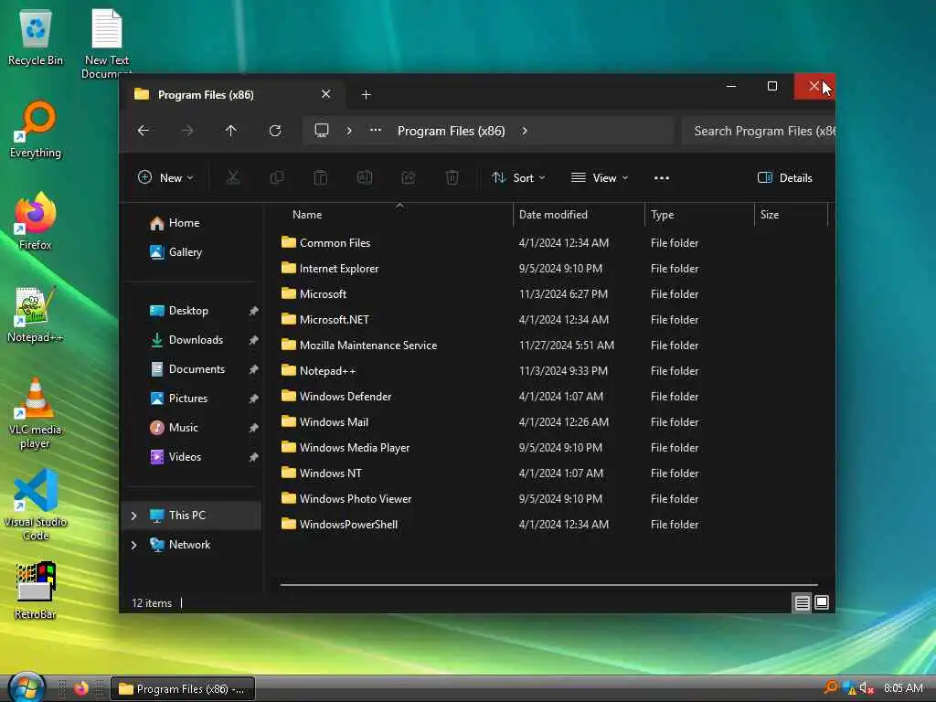Image resolution: width=936 pixels, height=702 pixels.
Task: Click the PC monitor icon in address bar
Action: coord(322,131)
